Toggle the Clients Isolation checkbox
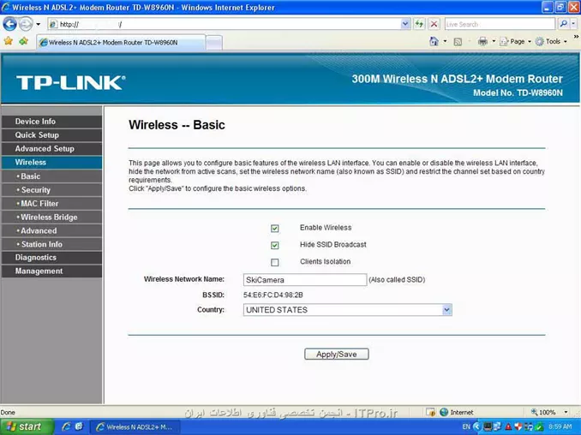 274,263
